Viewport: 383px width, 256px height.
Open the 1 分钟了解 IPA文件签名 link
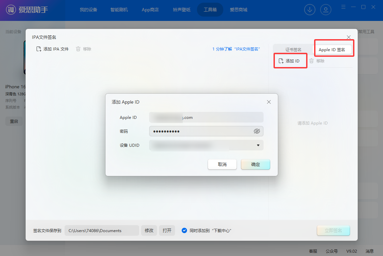pos(236,49)
